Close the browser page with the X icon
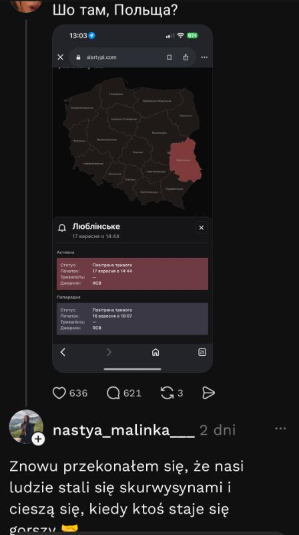299x535 pixels. pyautogui.click(x=60, y=58)
